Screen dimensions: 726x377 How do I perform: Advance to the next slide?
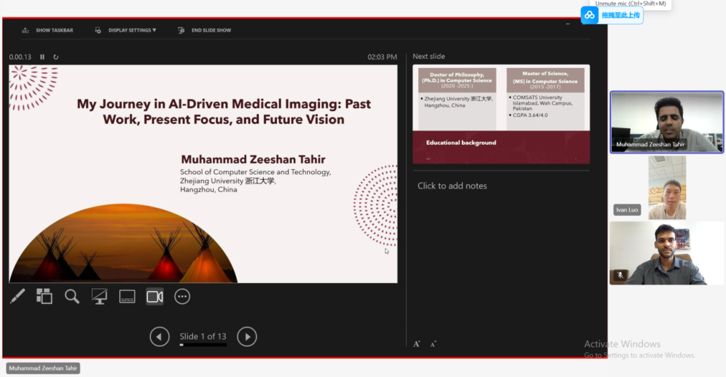[247, 336]
